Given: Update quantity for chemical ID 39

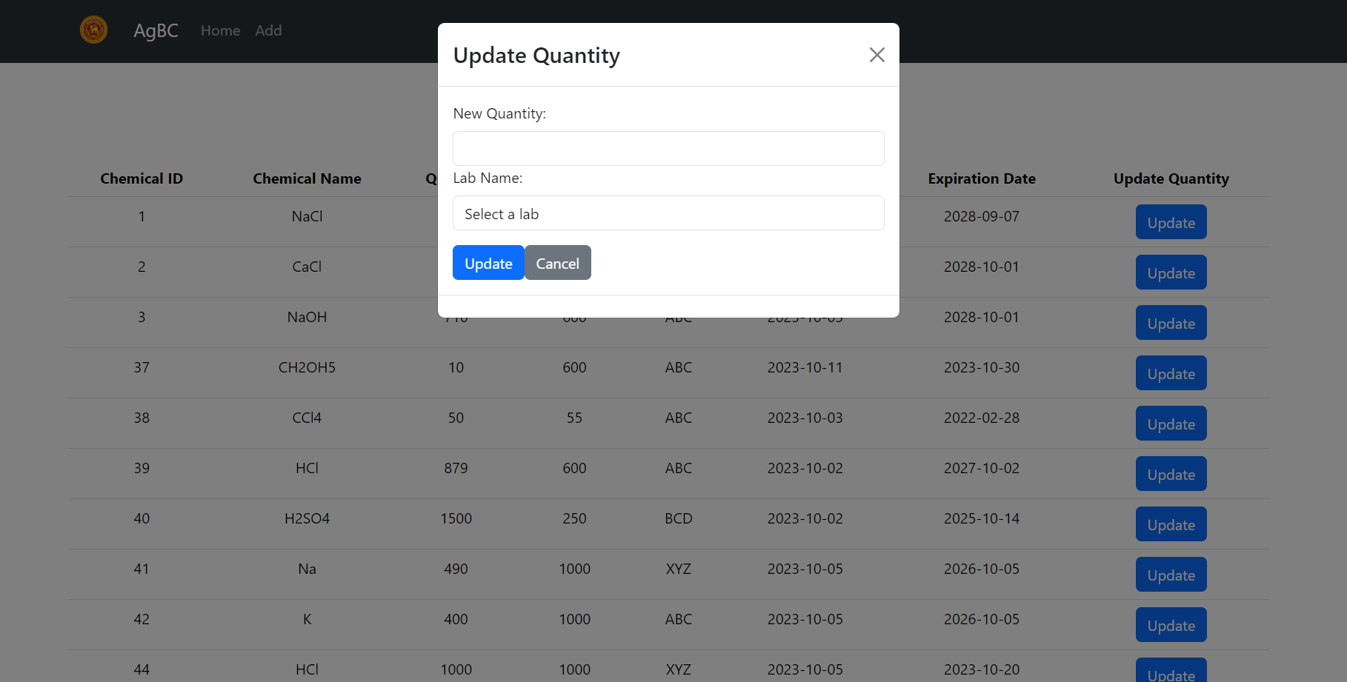Looking at the screenshot, I should coord(1171,473).
